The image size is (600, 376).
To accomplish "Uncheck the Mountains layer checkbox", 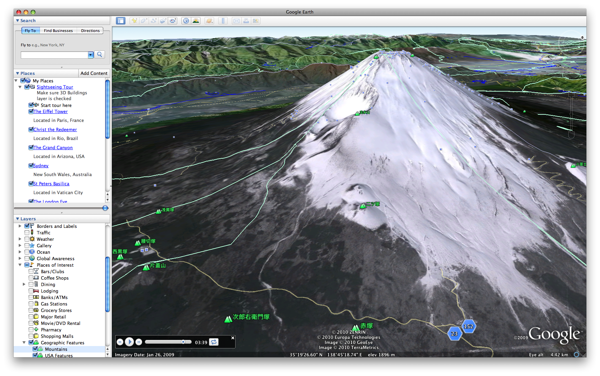I will [x=35, y=349].
